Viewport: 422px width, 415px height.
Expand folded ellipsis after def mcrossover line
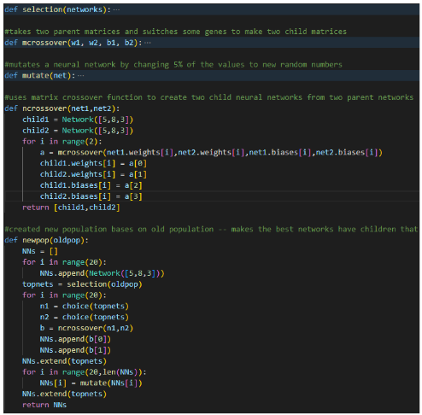pyautogui.click(x=148, y=43)
